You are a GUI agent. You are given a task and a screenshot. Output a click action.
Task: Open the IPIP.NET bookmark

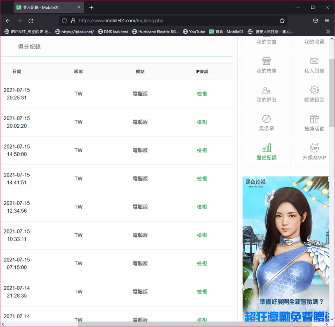(27, 32)
